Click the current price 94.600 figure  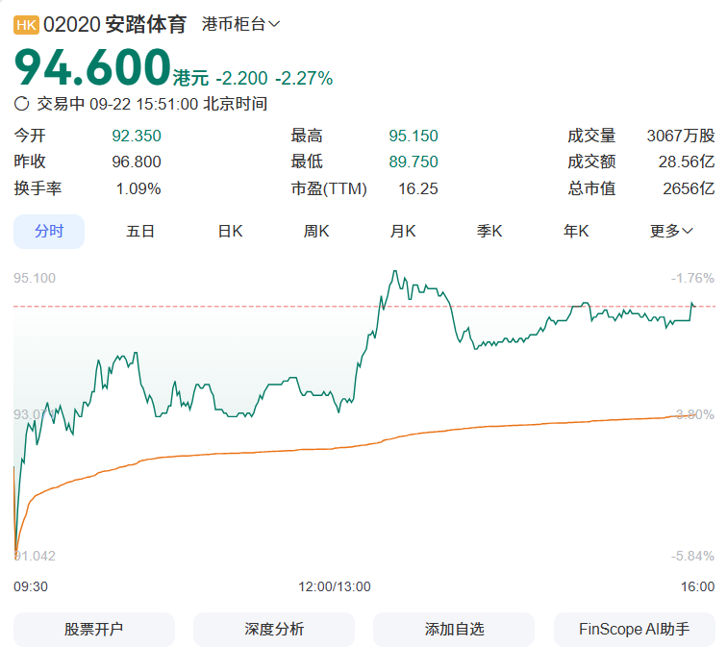91,67
